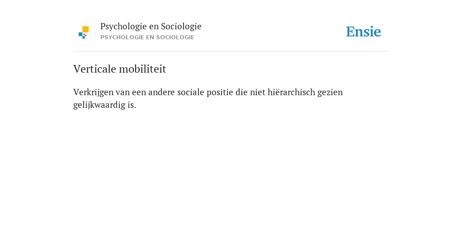Click the blue square in the logo

pyautogui.click(x=80, y=34)
